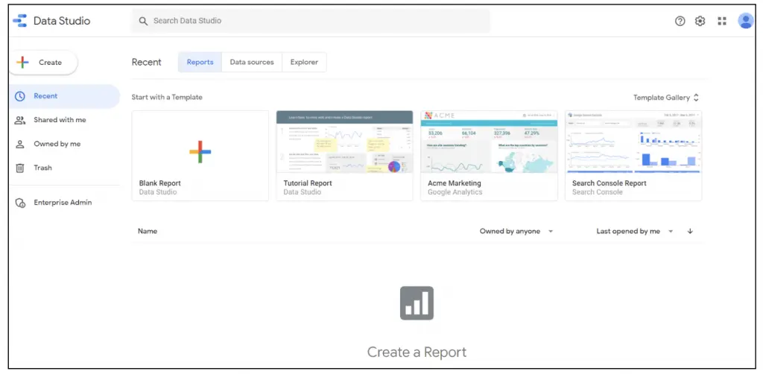Toggle sort direction arrow in list header
The image size is (763, 374).
(x=690, y=232)
